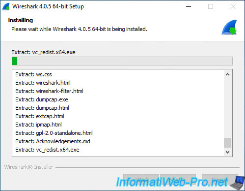The height and width of the screenshot is (191, 245).
Task: Click the 'Installing' heading
Action: 21,20
